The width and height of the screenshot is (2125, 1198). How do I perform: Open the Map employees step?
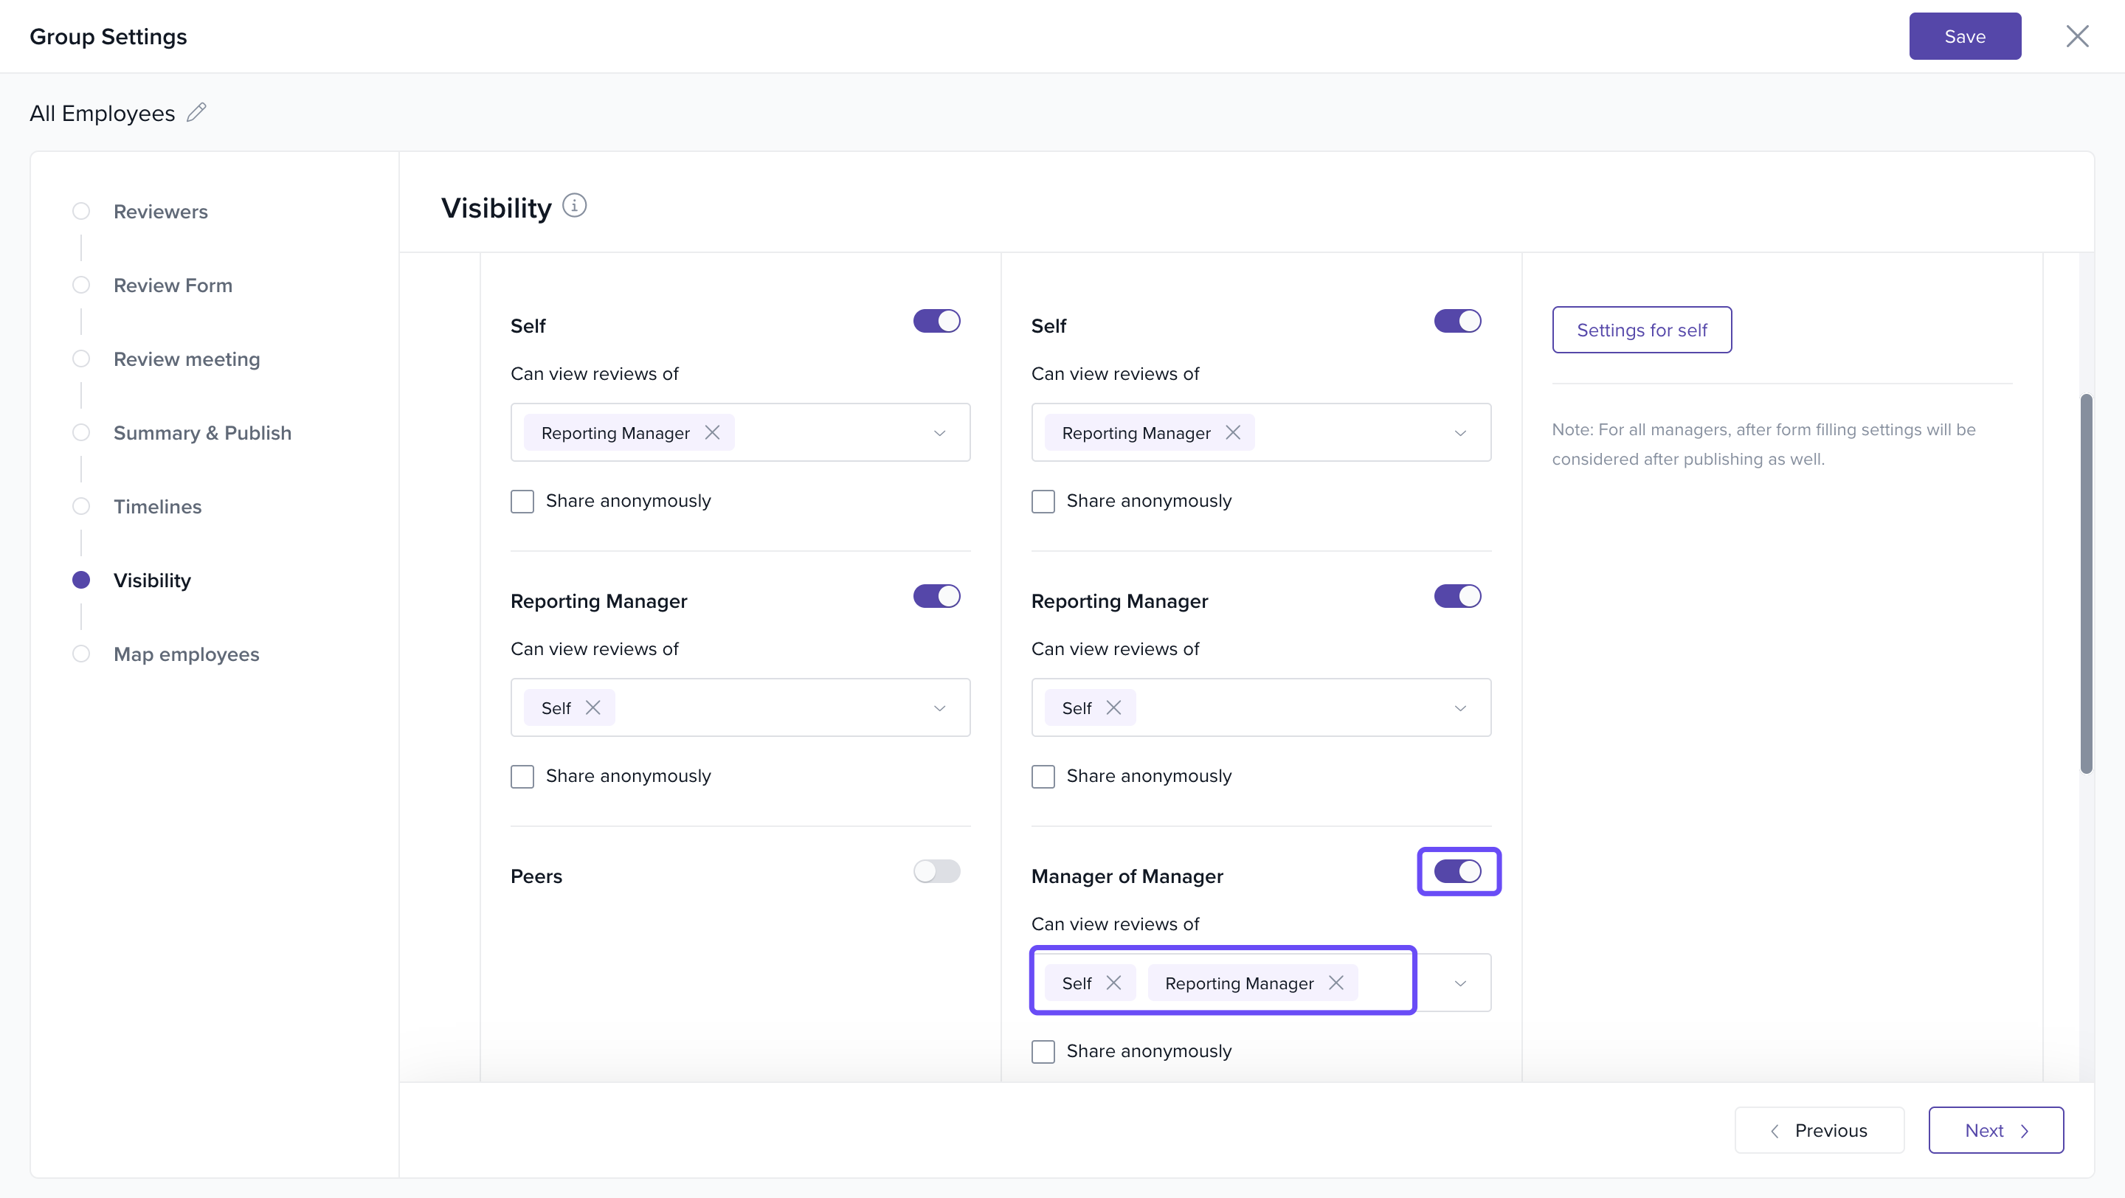click(x=187, y=654)
